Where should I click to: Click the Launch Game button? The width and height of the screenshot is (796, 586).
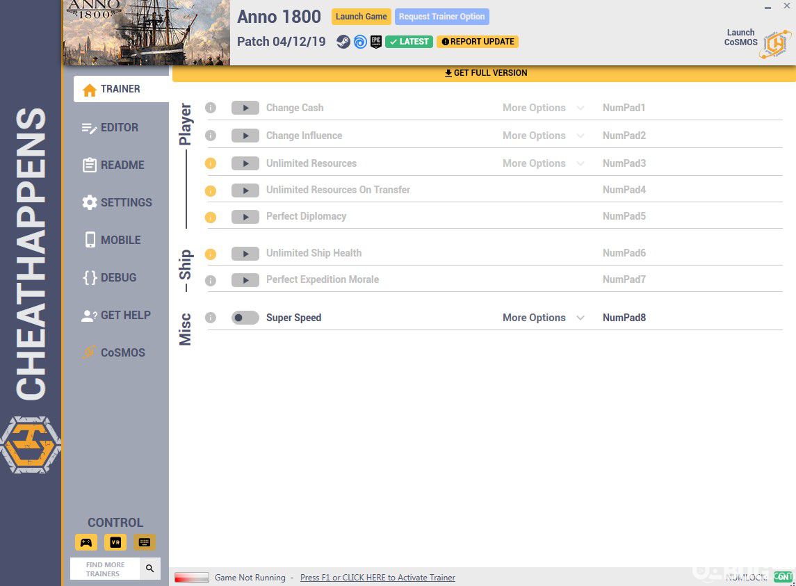pos(361,16)
